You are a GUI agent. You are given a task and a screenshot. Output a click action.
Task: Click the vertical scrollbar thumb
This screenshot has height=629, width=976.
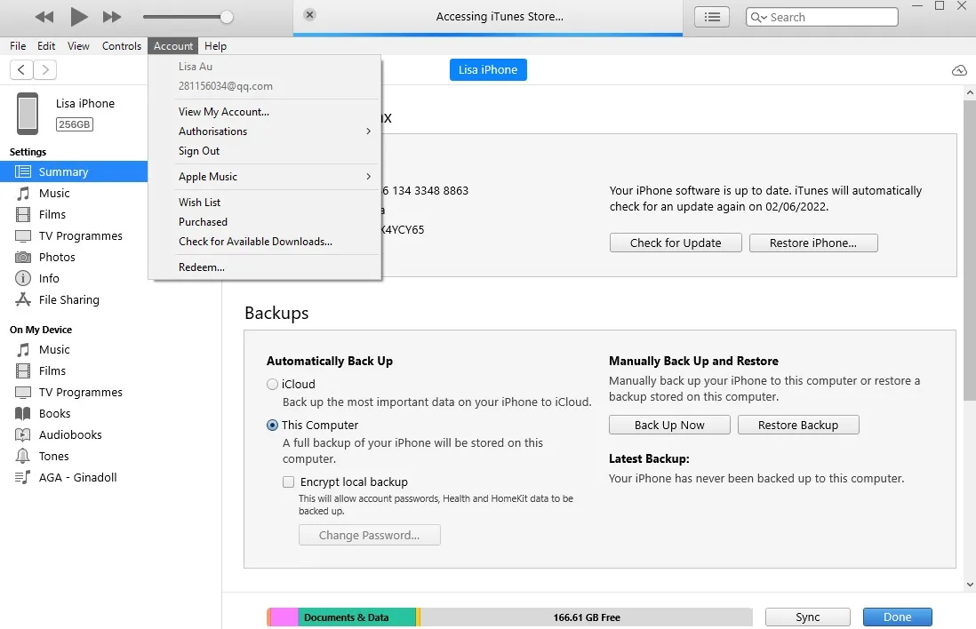(970, 251)
